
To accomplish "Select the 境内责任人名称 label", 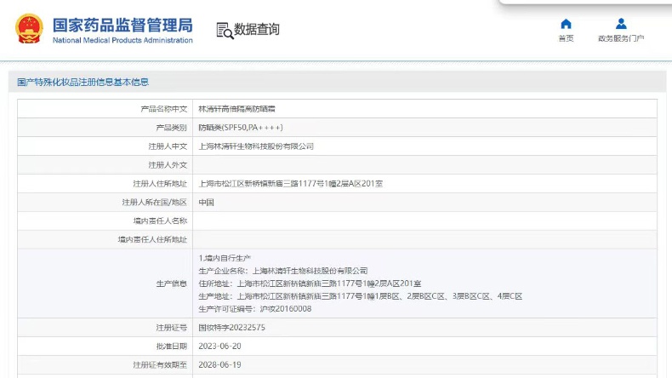I will [x=160, y=221].
